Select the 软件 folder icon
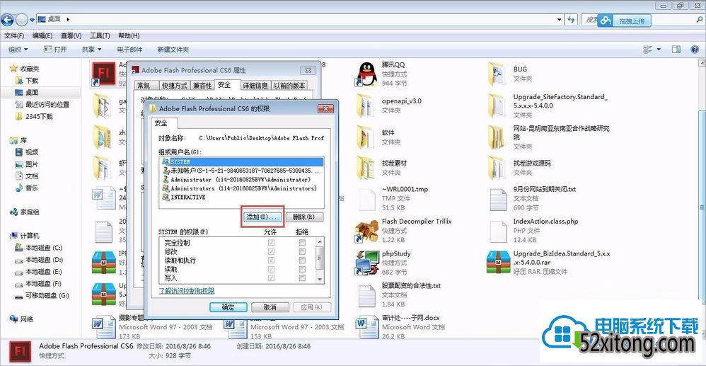Screen dimensions: 706x366 366,137
